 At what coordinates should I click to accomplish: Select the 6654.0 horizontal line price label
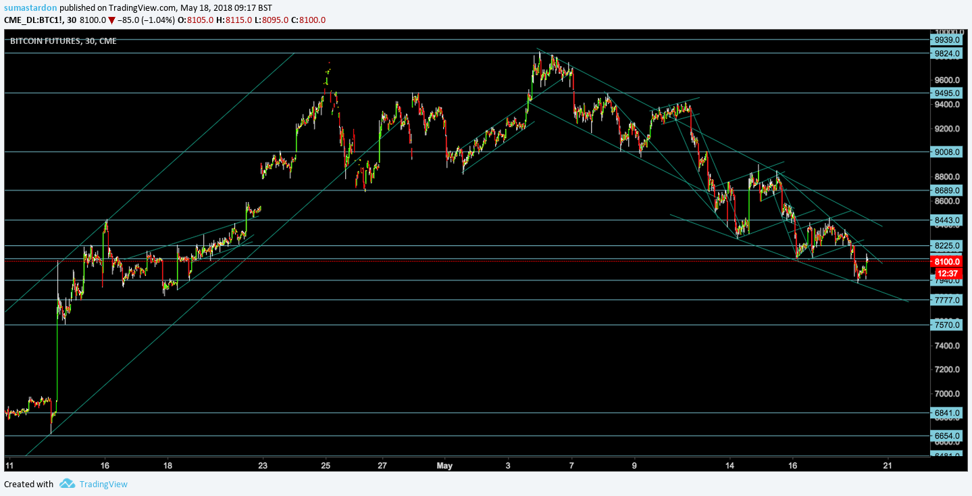(x=946, y=436)
